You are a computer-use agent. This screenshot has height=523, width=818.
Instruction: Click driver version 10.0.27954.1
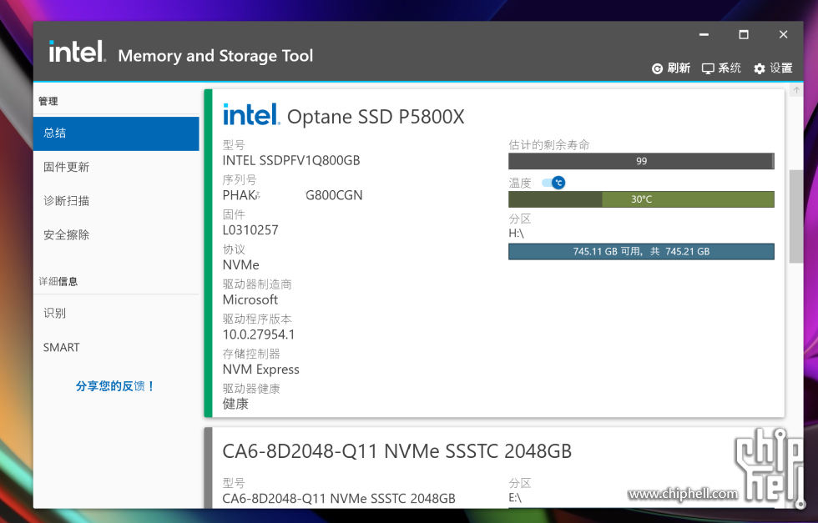pos(259,334)
